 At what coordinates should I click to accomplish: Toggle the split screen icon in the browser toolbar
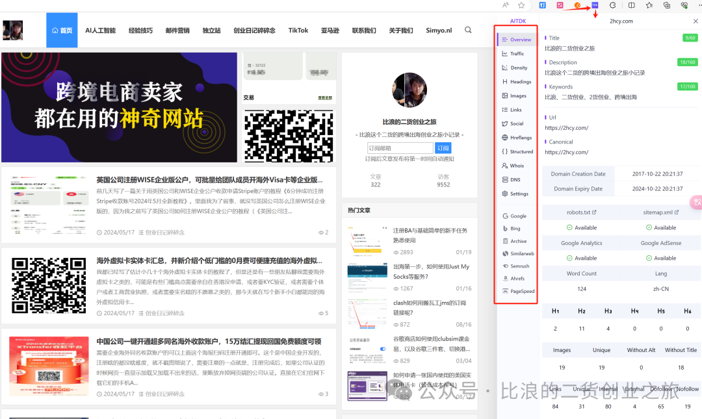coord(631,5)
